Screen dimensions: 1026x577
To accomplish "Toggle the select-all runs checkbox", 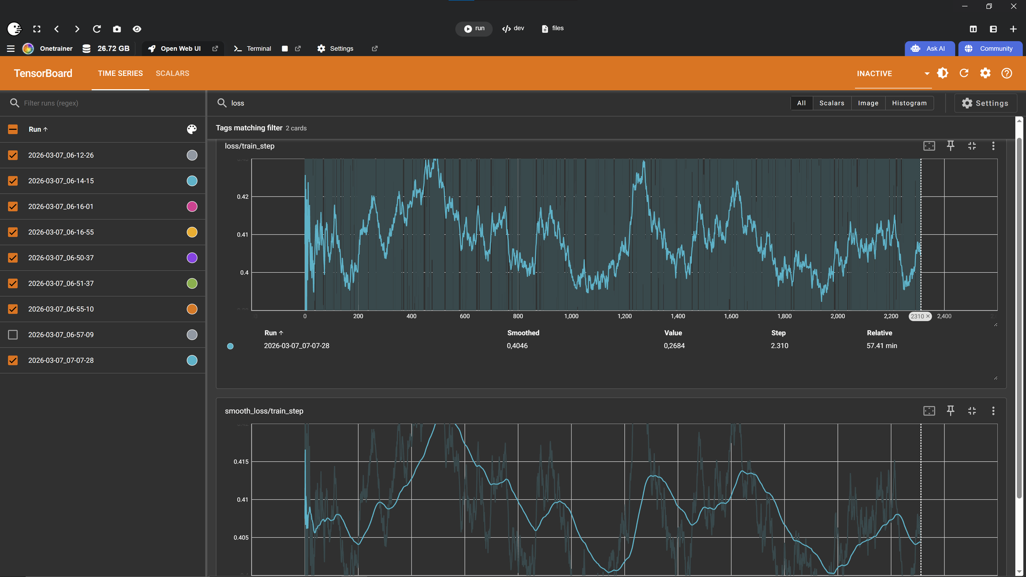I will pyautogui.click(x=13, y=129).
